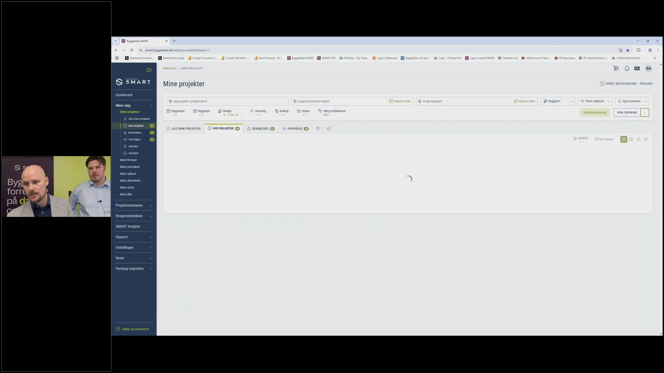This screenshot has height=373, width=664.
Task: Click the icon left of the bell
Action: 616,68
